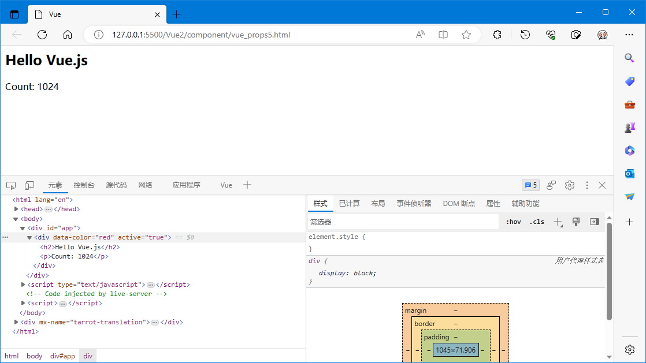Switch to the 属性 tab

click(493, 204)
